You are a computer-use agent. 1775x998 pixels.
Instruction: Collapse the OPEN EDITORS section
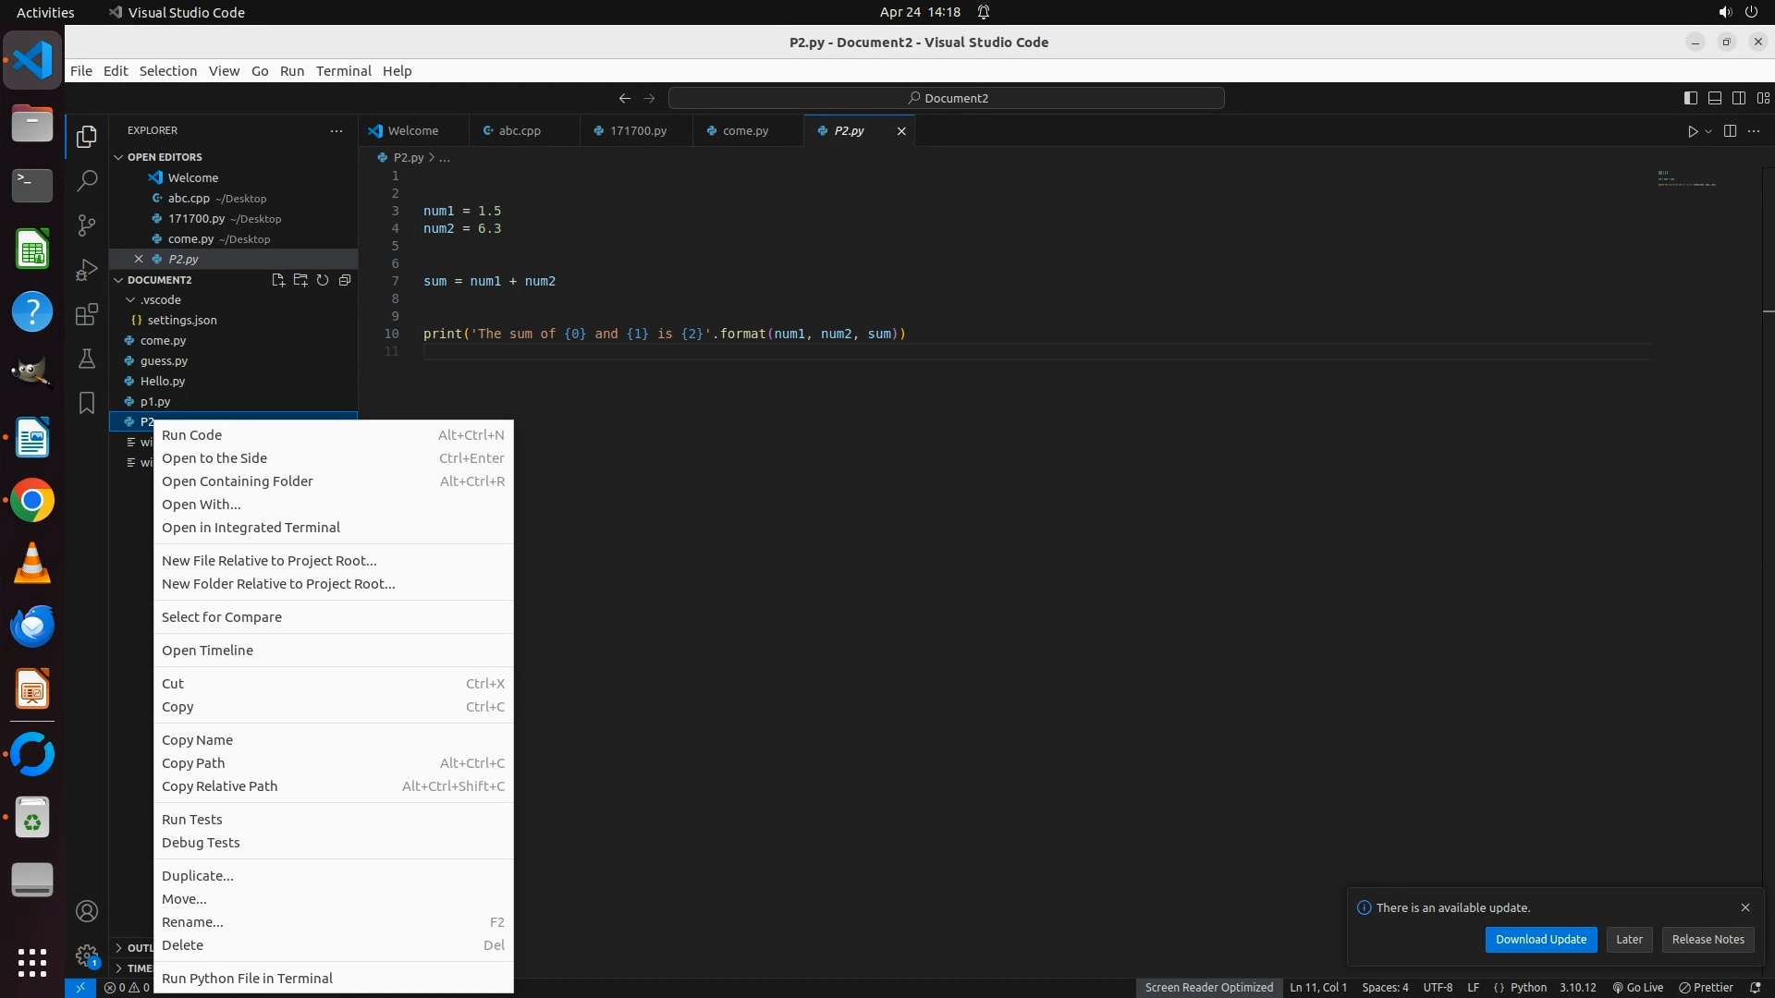pyautogui.click(x=118, y=157)
